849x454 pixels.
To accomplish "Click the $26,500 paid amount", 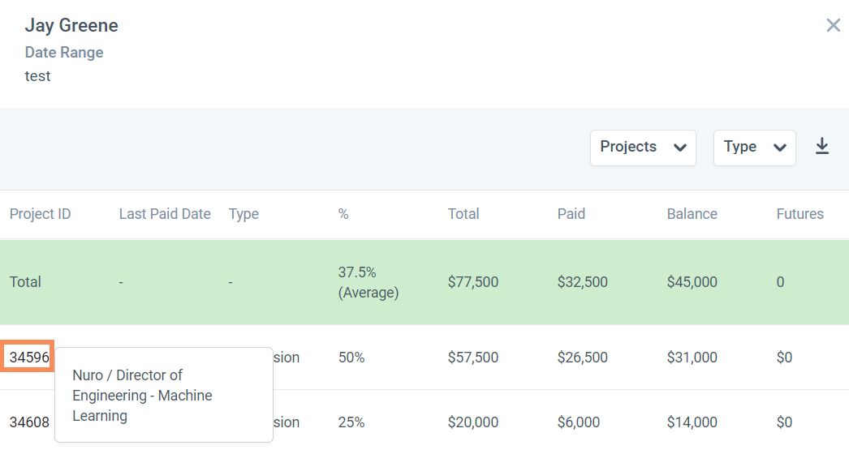I will 583,358.
